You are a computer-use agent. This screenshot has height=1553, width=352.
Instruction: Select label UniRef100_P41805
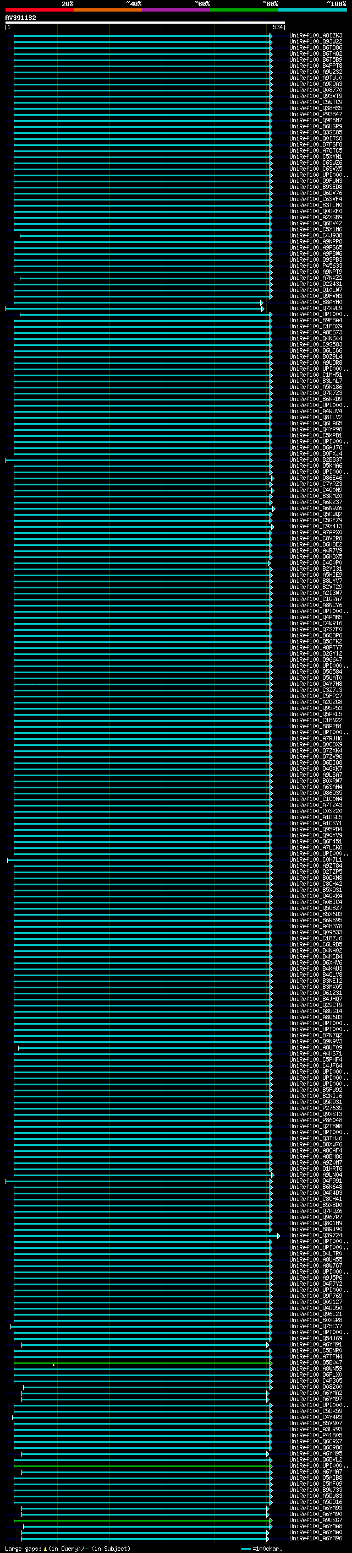(x=316, y=1436)
